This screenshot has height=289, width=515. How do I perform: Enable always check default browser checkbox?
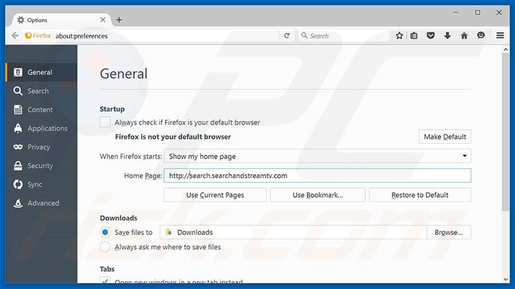tap(105, 122)
